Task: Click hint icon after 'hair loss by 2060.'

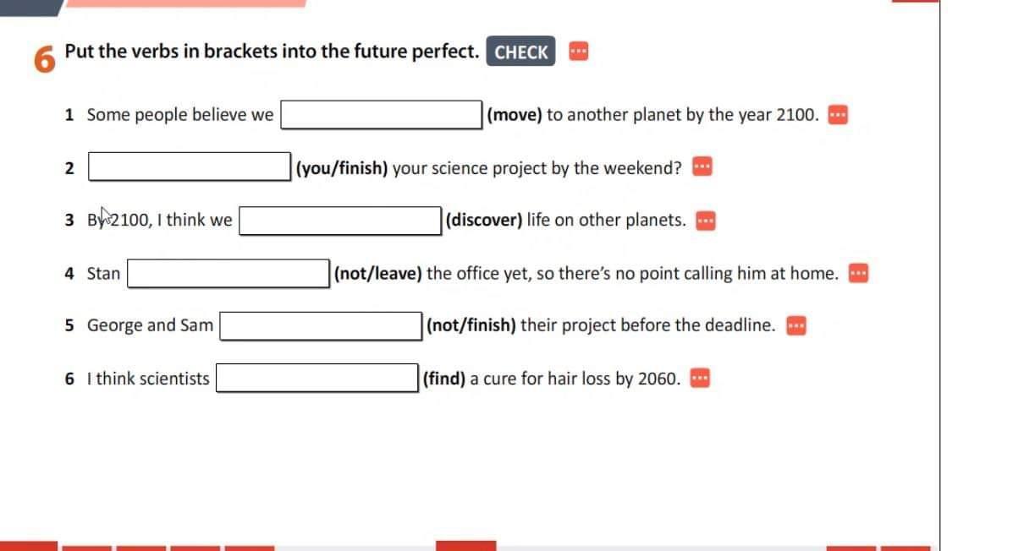Action: pyautogui.click(x=699, y=379)
